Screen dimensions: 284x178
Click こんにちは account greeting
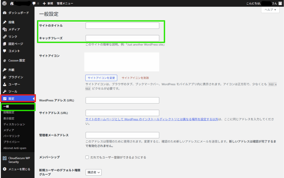261,3
